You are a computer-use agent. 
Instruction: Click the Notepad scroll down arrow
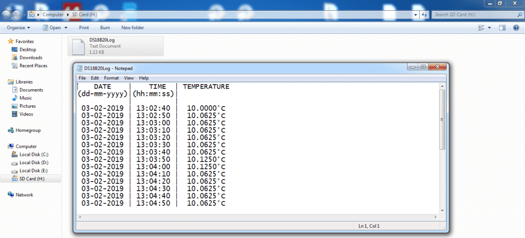[x=442, y=210]
